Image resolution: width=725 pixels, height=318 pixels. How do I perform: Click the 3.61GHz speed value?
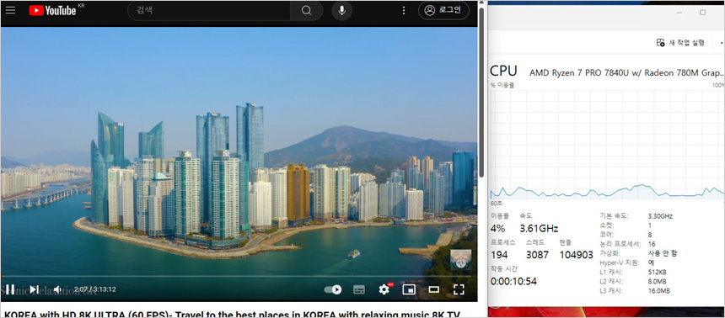540,228
